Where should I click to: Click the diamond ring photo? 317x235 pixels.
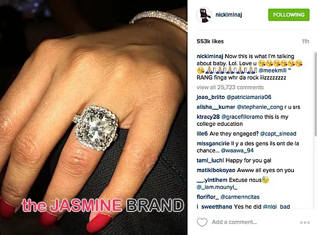click(x=93, y=117)
